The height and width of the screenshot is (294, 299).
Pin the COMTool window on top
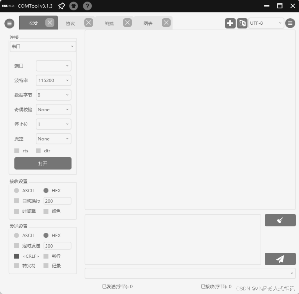point(61,6)
